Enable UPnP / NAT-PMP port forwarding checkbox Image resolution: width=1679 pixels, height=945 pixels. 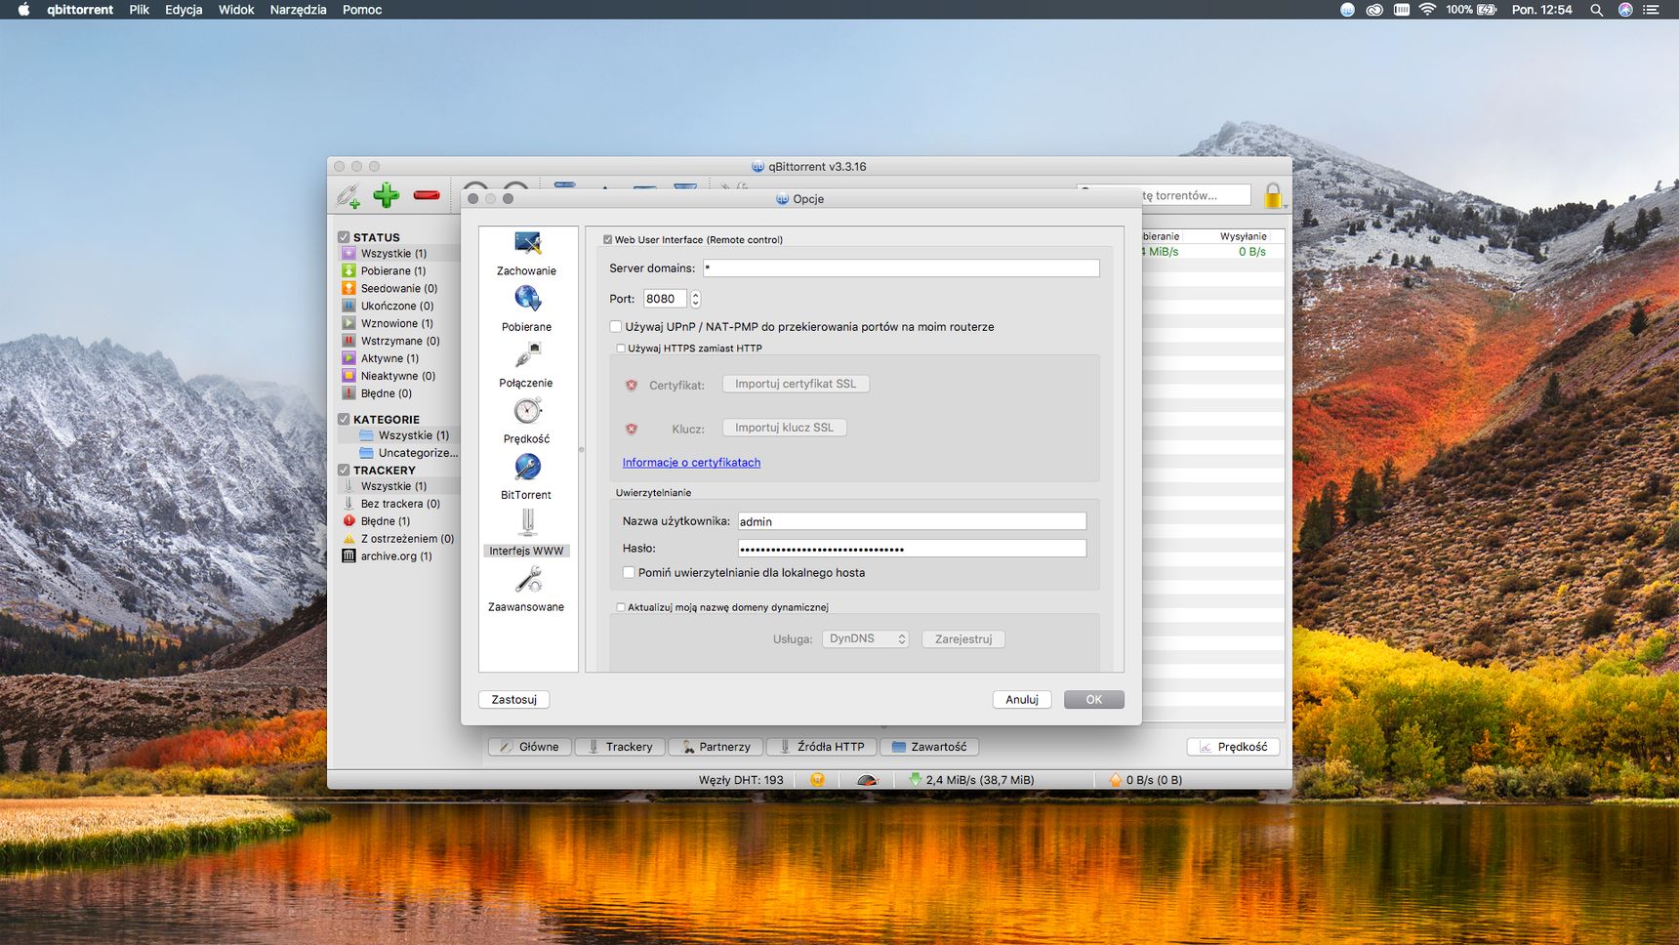(616, 327)
